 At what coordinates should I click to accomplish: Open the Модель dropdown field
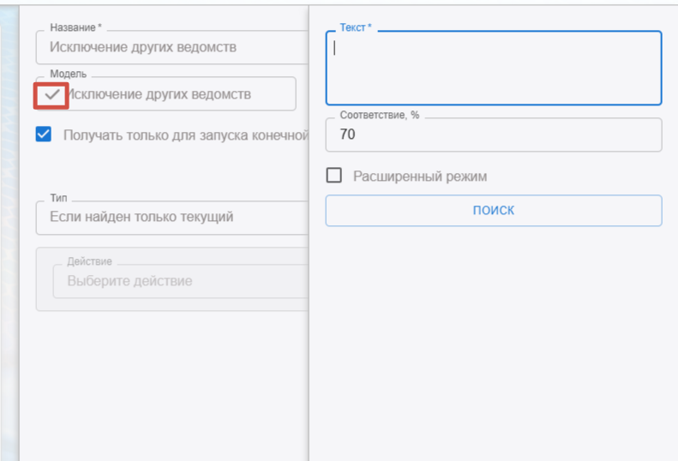[x=166, y=94]
